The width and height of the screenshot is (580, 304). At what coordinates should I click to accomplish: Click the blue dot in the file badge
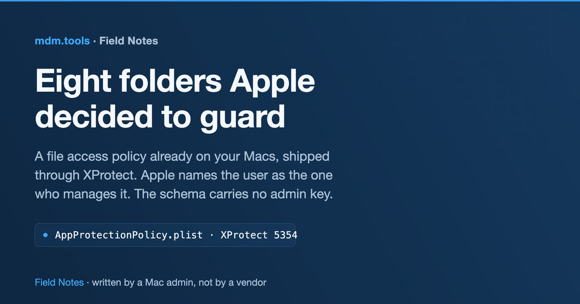pyautogui.click(x=45, y=235)
